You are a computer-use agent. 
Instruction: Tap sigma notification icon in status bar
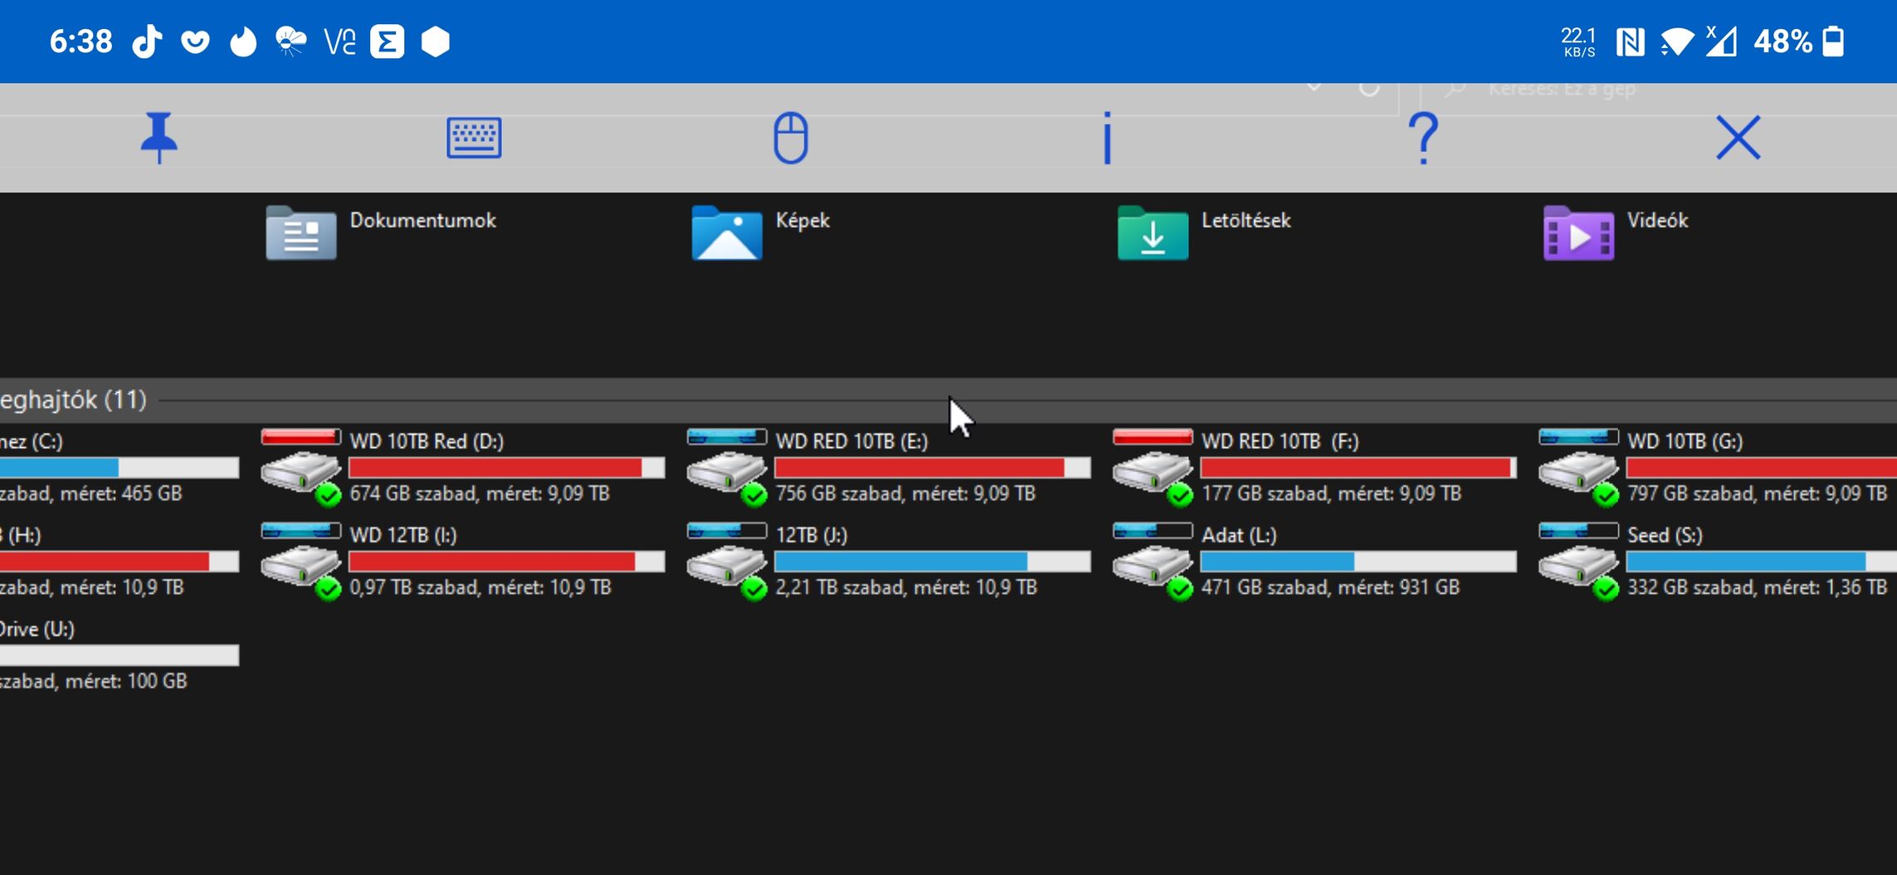[x=388, y=41]
